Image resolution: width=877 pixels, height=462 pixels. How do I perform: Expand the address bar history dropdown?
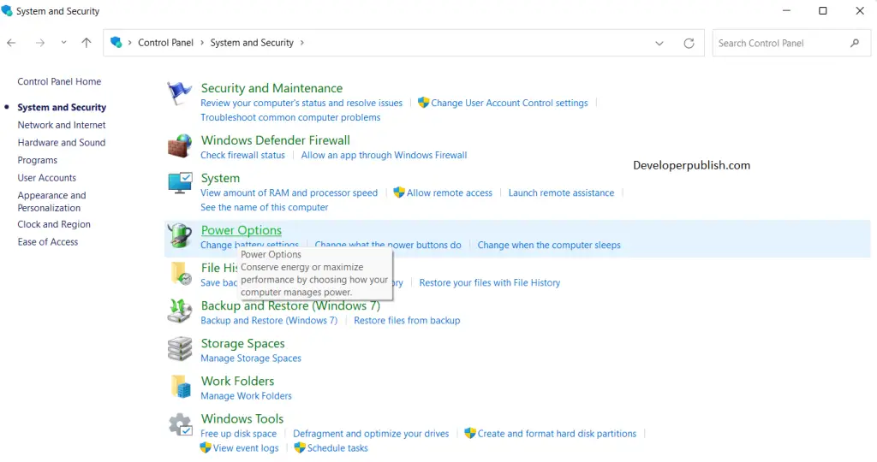(659, 43)
